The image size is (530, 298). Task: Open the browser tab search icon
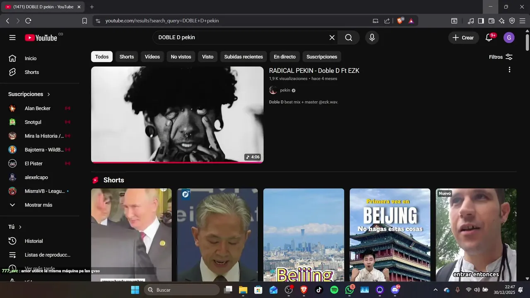(x=454, y=21)
